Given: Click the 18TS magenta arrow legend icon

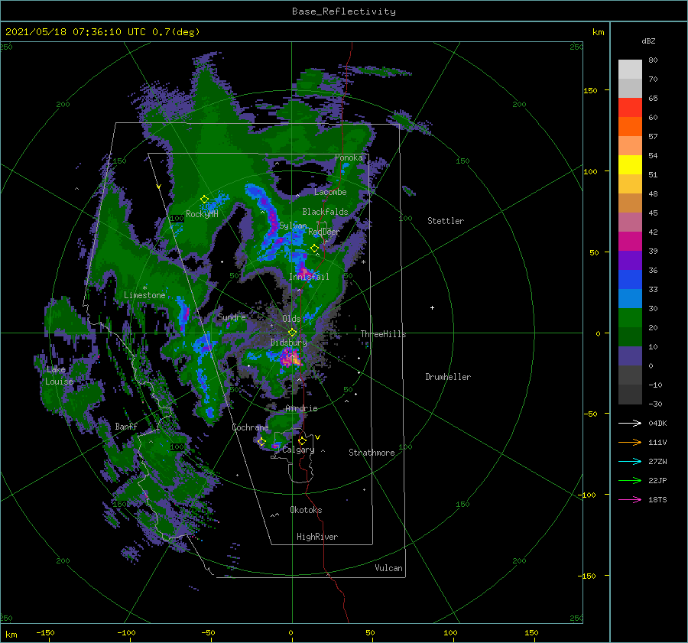Looking at the screenshot, I should tap(630, 499).
